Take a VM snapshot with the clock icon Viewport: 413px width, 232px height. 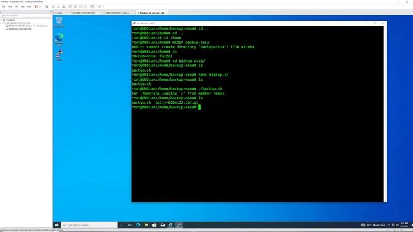tap(54, 6)
